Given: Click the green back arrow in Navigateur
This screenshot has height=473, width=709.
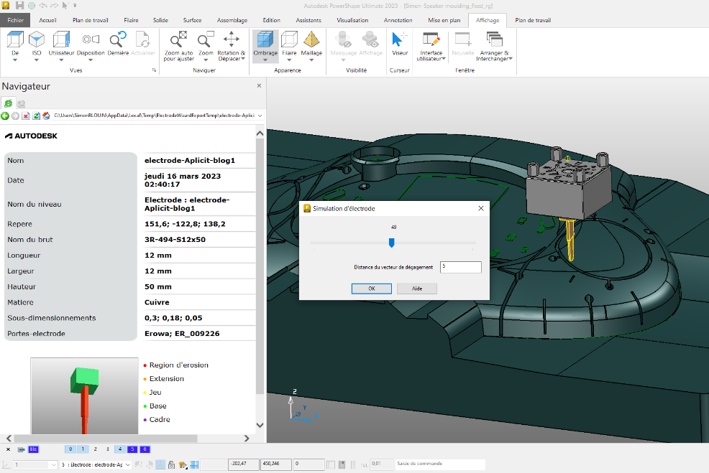Looking at the screenshot, I should 6,116.
